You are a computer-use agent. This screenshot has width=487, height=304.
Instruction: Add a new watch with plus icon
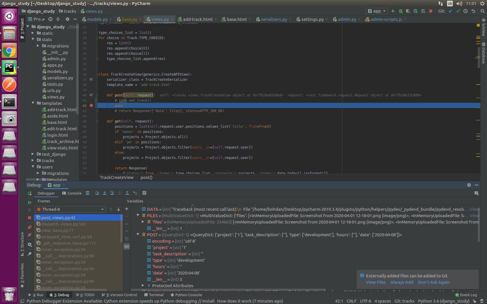(x=127, y=209)
